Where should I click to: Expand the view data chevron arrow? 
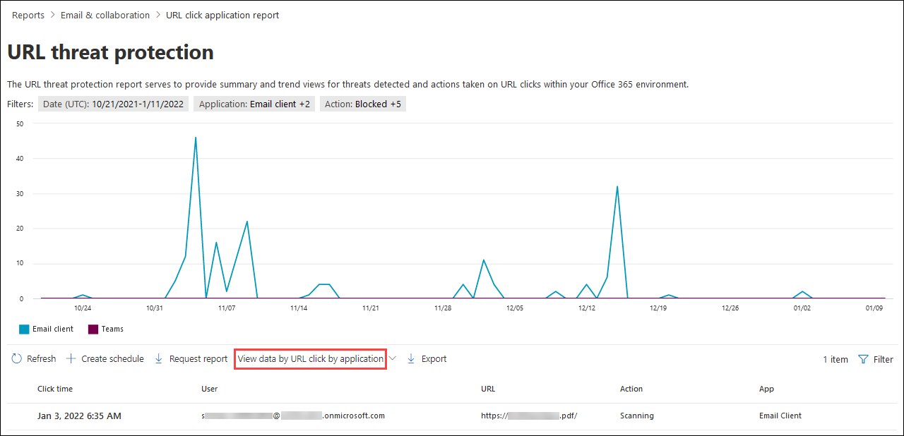[393, 359]
